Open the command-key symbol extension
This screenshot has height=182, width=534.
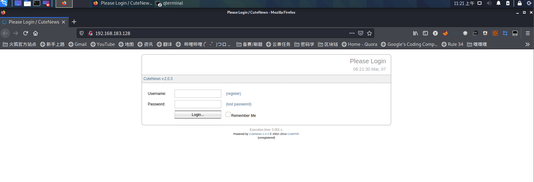pyautogui.click(x=465, y=33)
